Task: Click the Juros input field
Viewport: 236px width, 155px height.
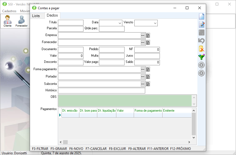Action: 147,56
